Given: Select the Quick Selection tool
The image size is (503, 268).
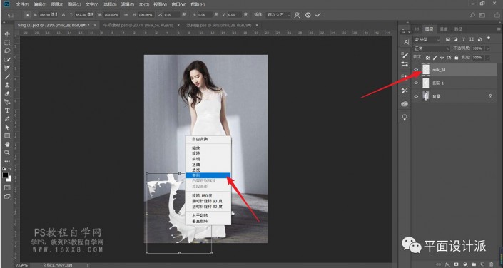Looking at the screenshot, I should (x=7, y=60).
